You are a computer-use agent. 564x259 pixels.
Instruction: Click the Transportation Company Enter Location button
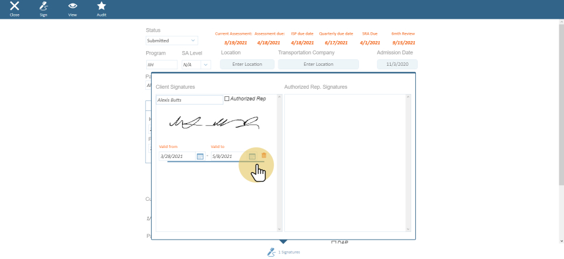[x=318, y=64]
